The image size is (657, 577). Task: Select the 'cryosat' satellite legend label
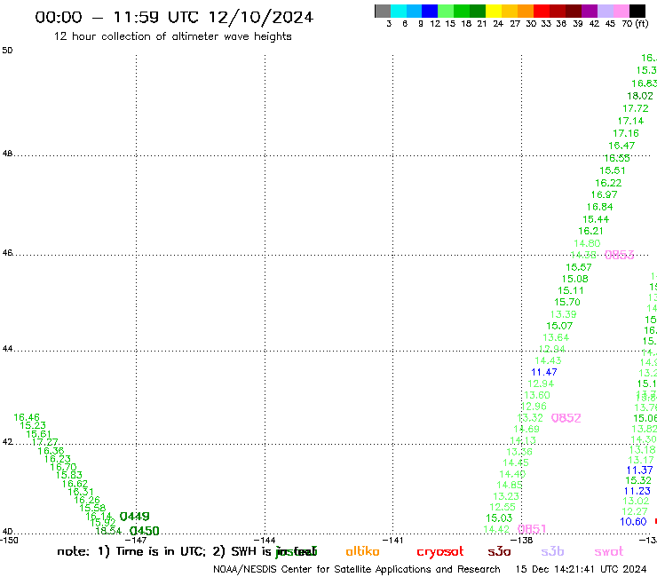pos(440,552)
